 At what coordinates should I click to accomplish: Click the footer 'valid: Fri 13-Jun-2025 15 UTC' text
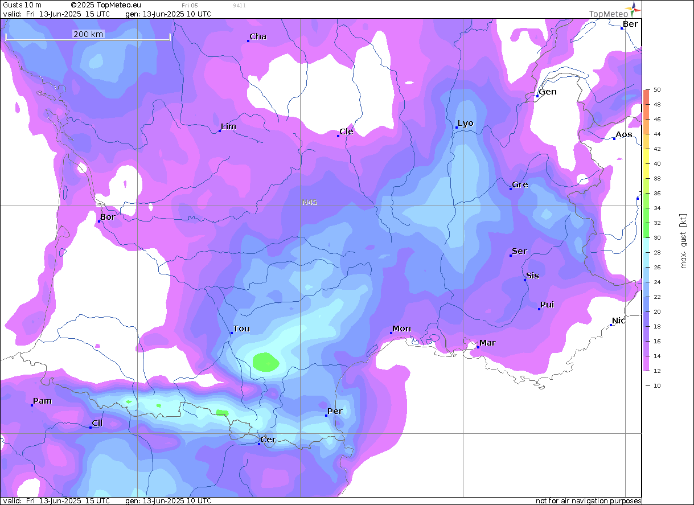56,501
